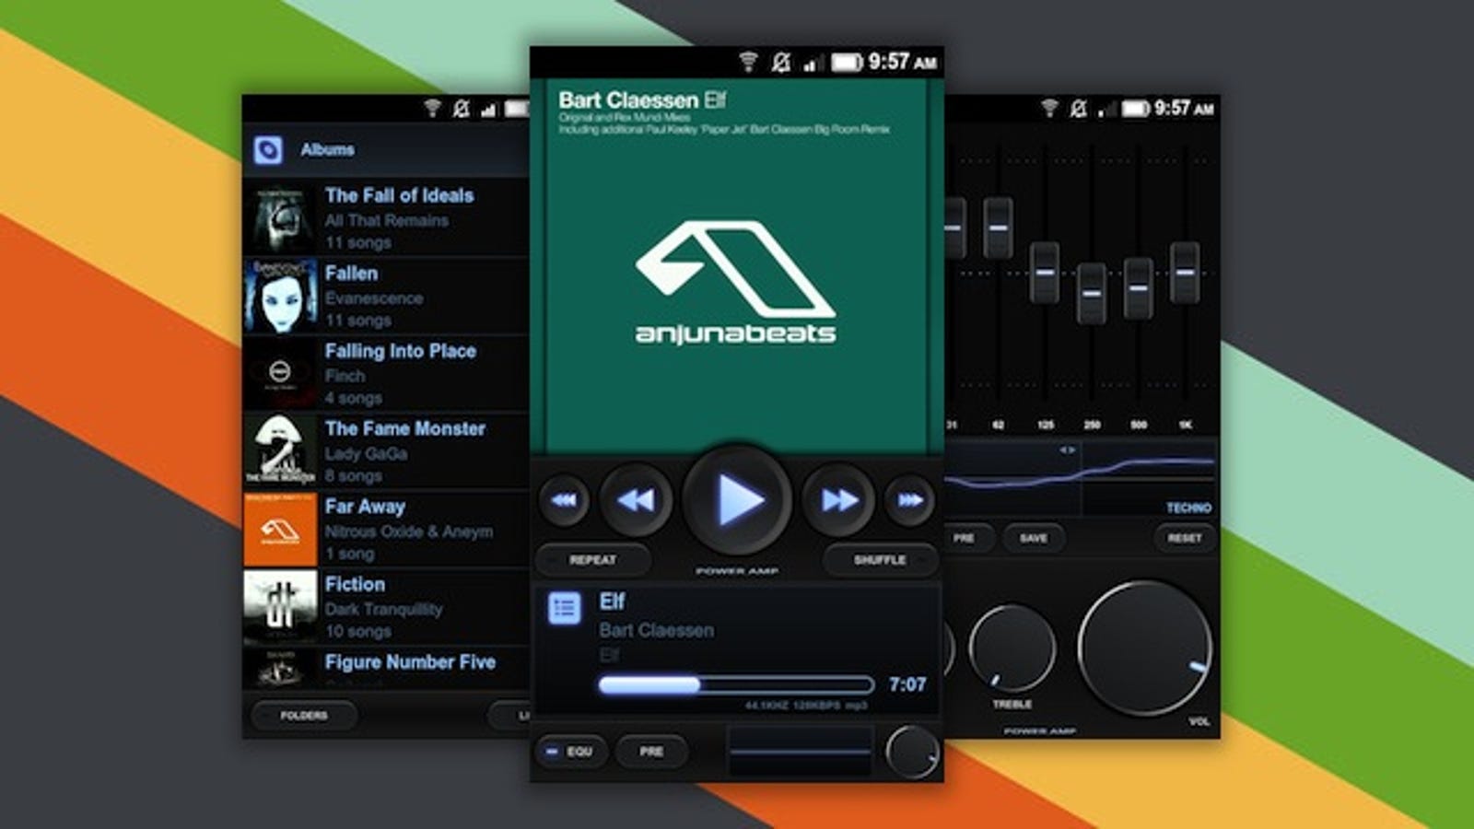
Task: Tap Wi-Fi icon in Albums screen status bar
Action: click(x=431, y=109)
